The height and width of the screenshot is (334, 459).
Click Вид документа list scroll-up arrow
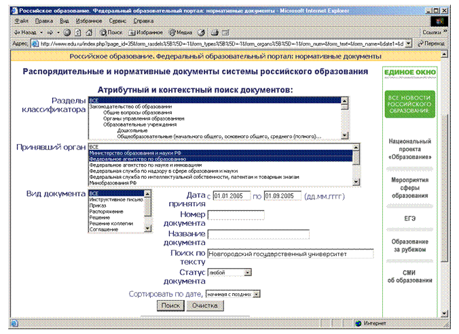click(148, 194)
